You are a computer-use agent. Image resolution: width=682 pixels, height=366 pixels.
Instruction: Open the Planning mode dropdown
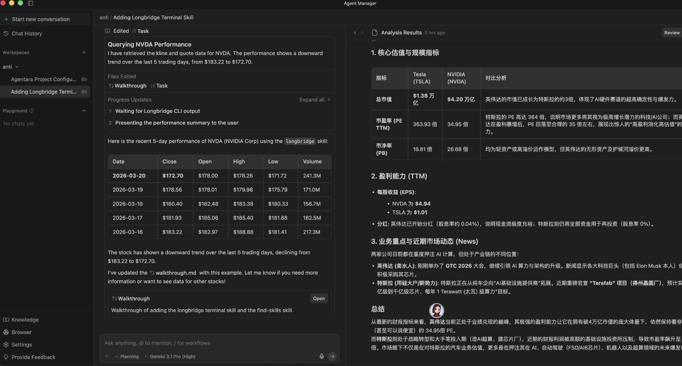point(127,356)
